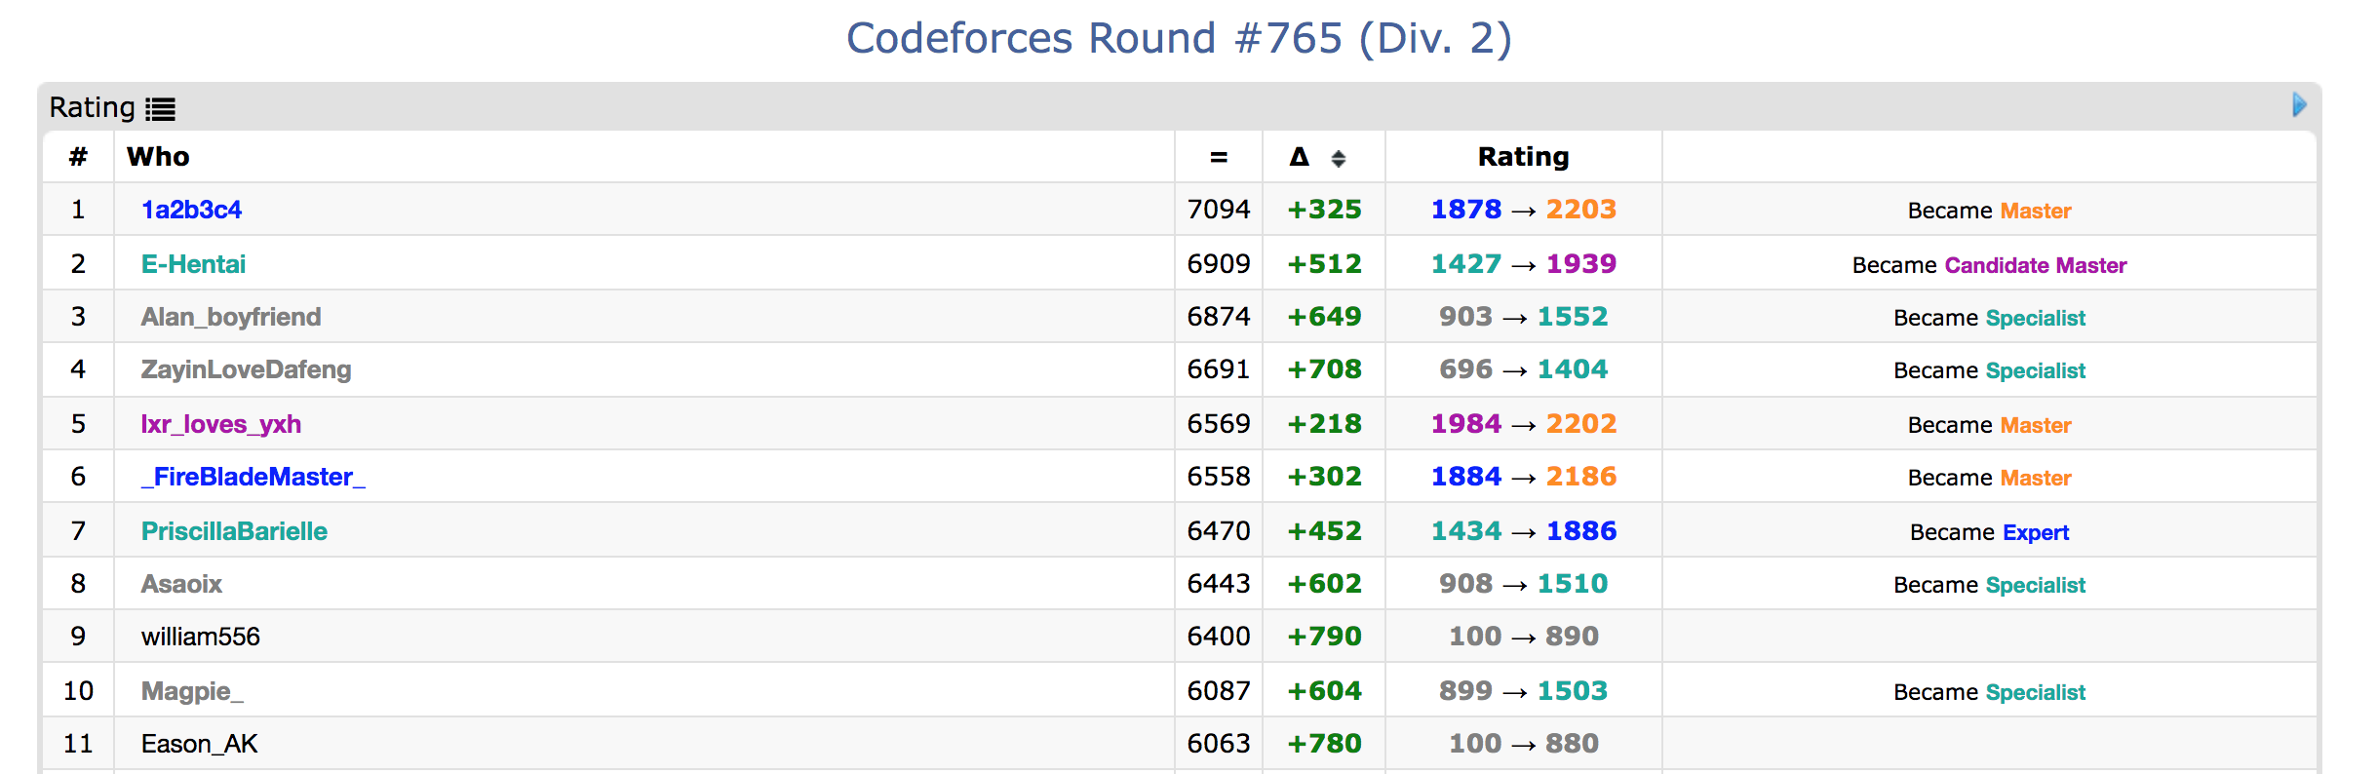Click 'Became Master' for lxr_loves_yxh
Image resolution: width=2377 pixels, height=774 pixels.
pos(1989,425)
